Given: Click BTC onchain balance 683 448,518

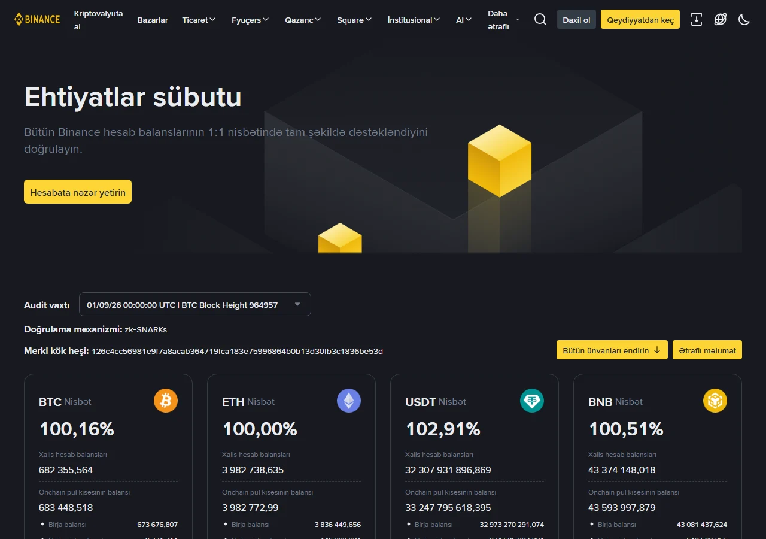Looking at the screenshot, I should 66,507.
